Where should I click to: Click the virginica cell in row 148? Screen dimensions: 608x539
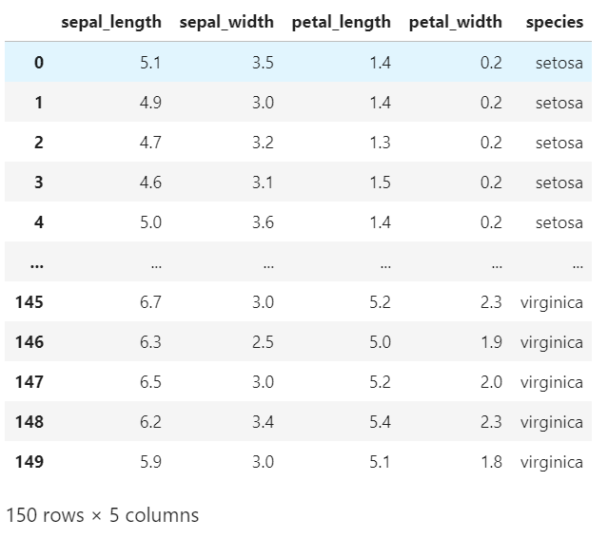pos(552,422)
